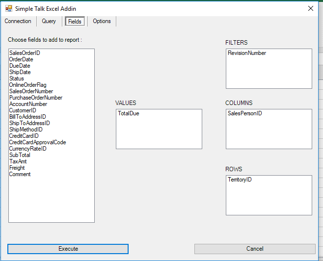Switch to the Connection tab
This screenshot has height=261, width=323.
18,21
